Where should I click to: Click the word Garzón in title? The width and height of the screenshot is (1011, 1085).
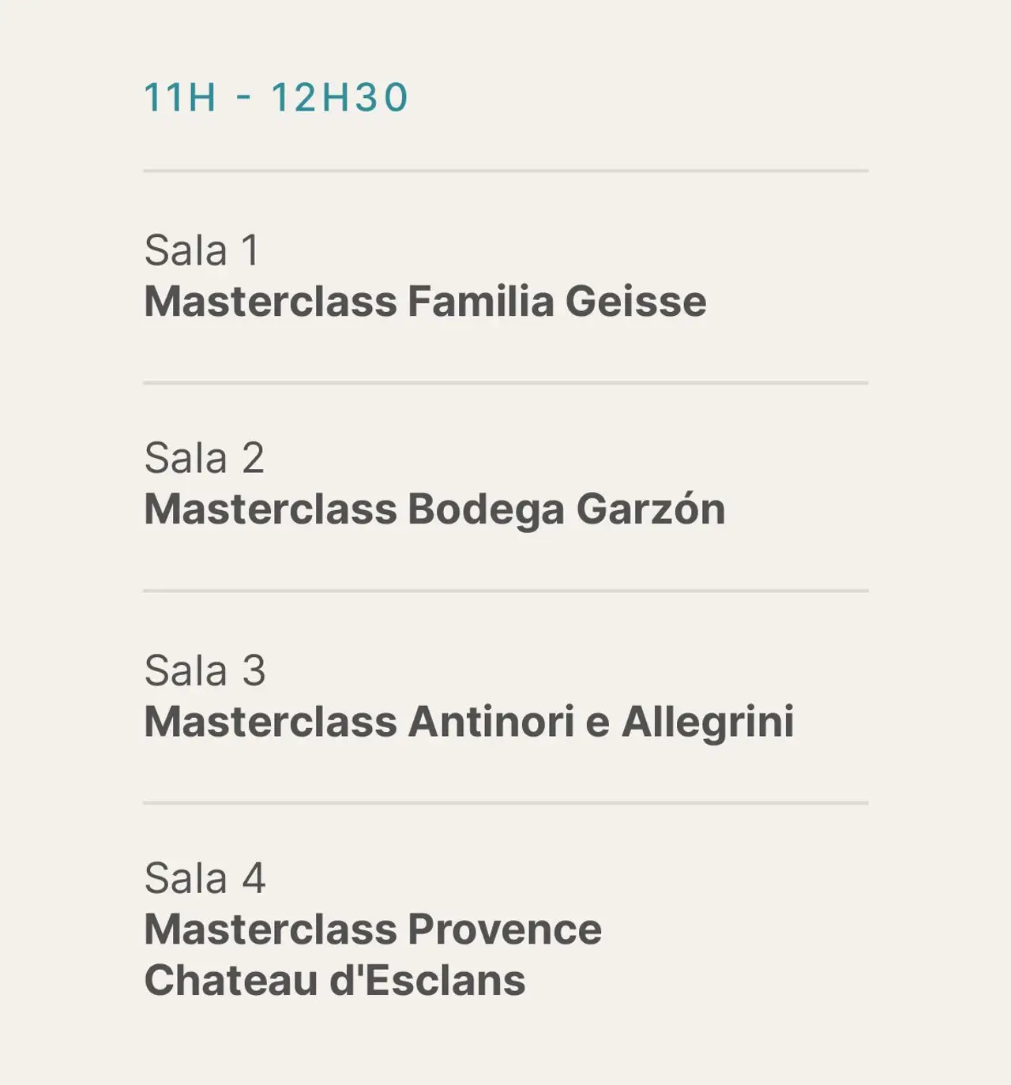[x=650, y=509]
